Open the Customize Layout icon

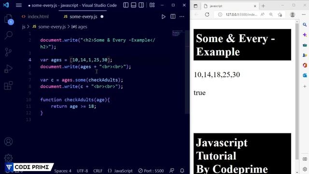(152, 5)
